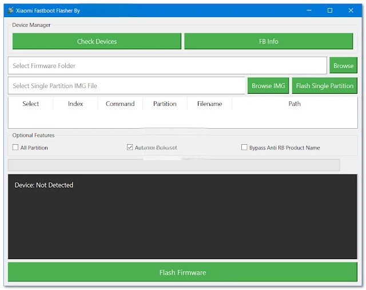Click the Command column header

pyautogui.click(x=120, y=104)
